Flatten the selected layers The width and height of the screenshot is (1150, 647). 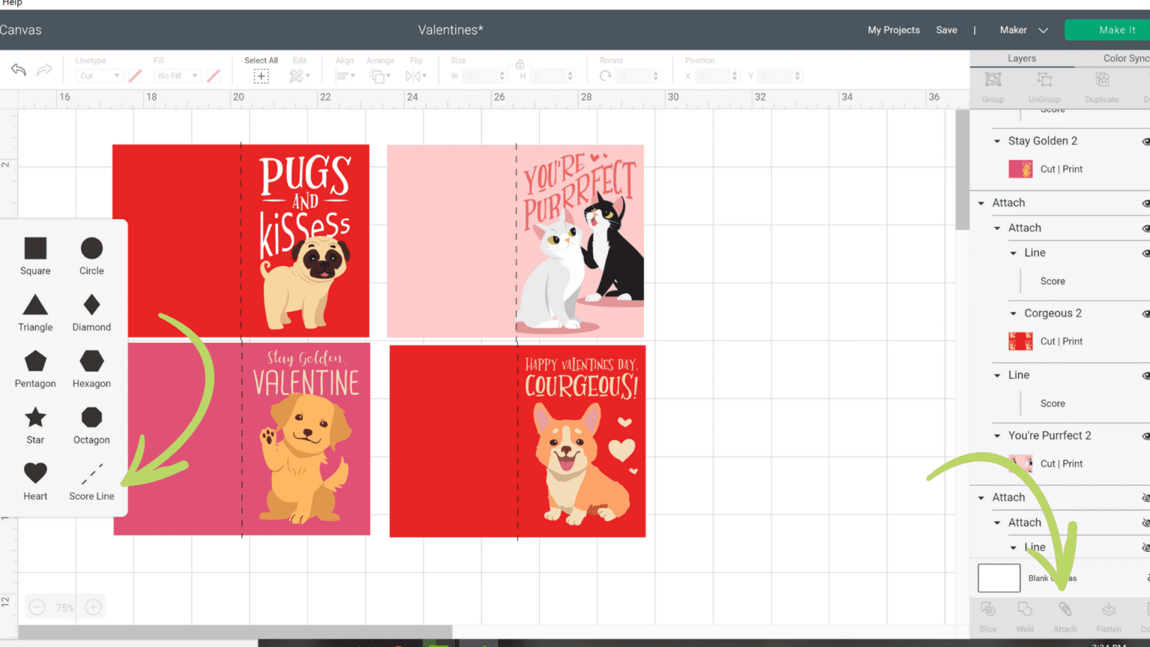(1107, 614)
